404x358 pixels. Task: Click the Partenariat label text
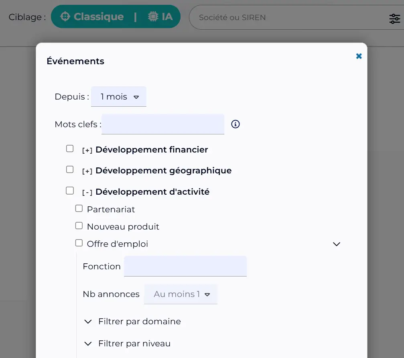pyautogui.click(x=111, y=209)
